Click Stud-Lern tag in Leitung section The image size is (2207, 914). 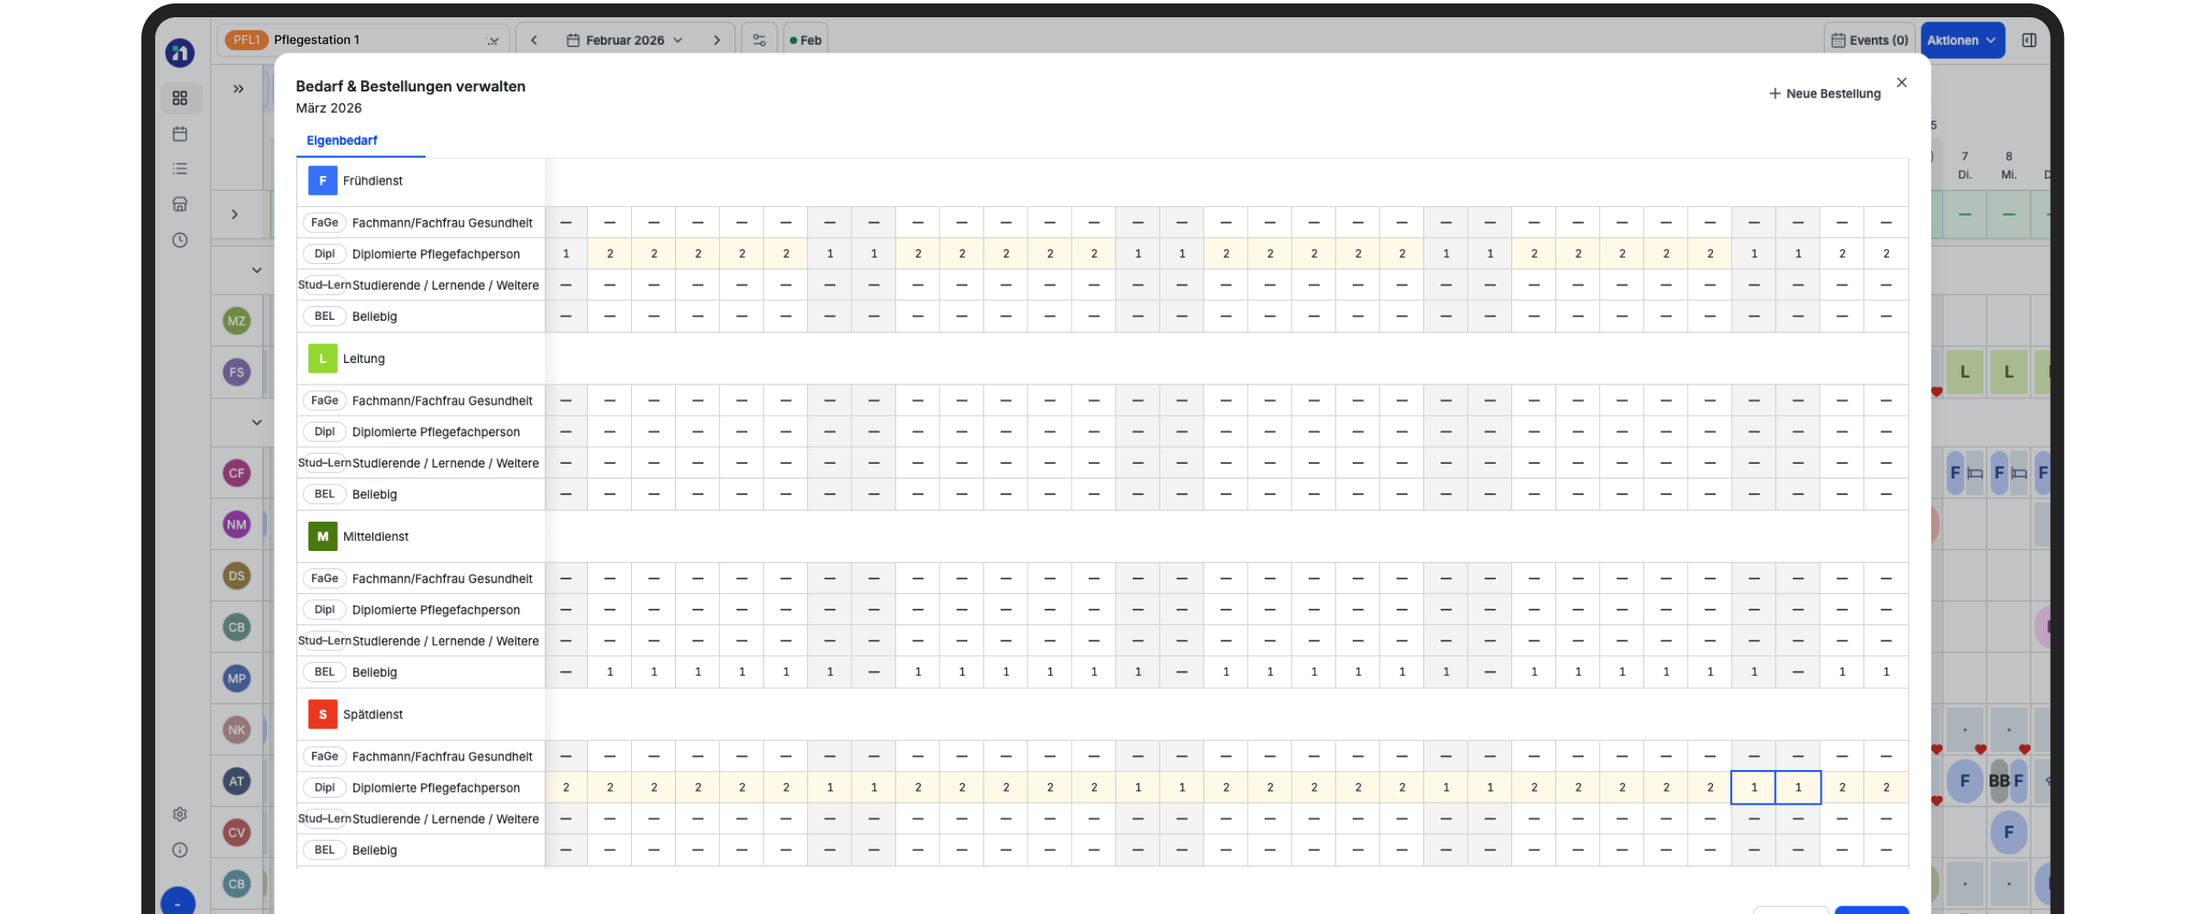coord(324,463)
